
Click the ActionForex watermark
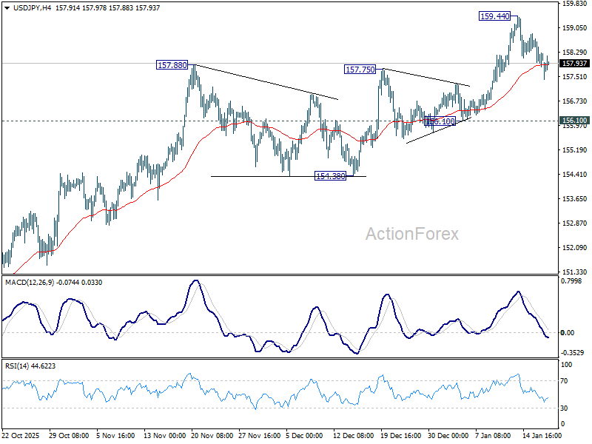pos(413,234)
